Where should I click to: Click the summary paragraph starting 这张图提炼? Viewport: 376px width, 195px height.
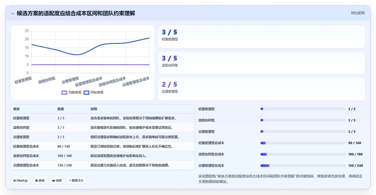(280, 179)
